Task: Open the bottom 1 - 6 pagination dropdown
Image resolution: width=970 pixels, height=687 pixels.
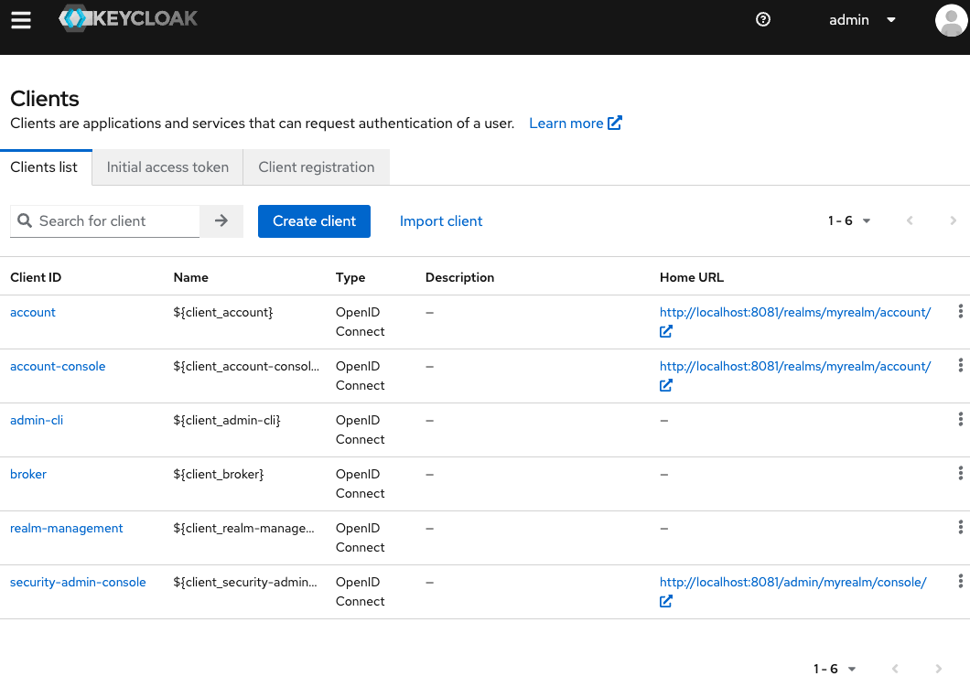Action: tap(835, 669)
